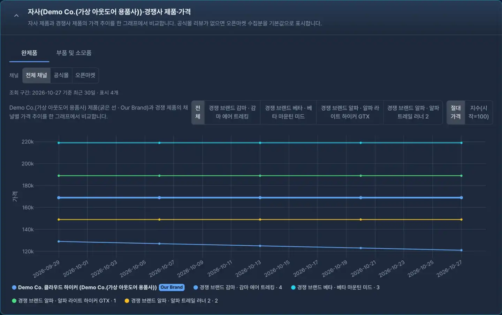Viewport: 502px width, 315px height.
Task: Filter by 알파 트레일 러너 2 product
Action: (413, 112)
